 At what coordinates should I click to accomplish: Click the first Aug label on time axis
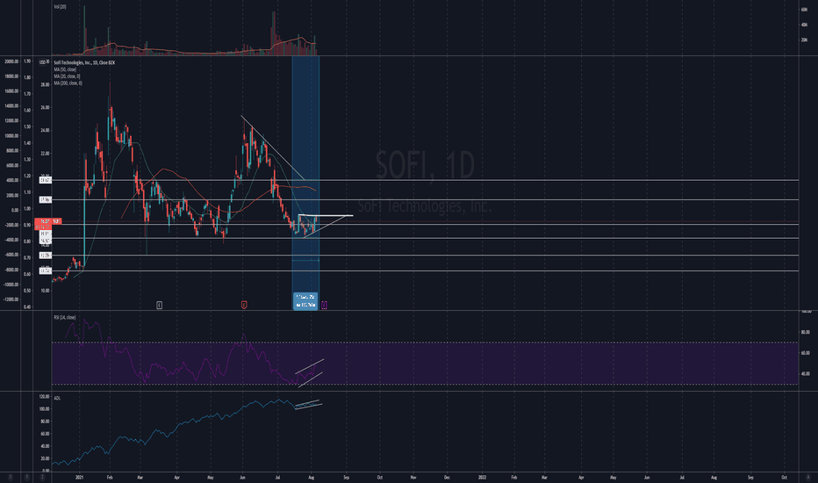coord(312,477)
